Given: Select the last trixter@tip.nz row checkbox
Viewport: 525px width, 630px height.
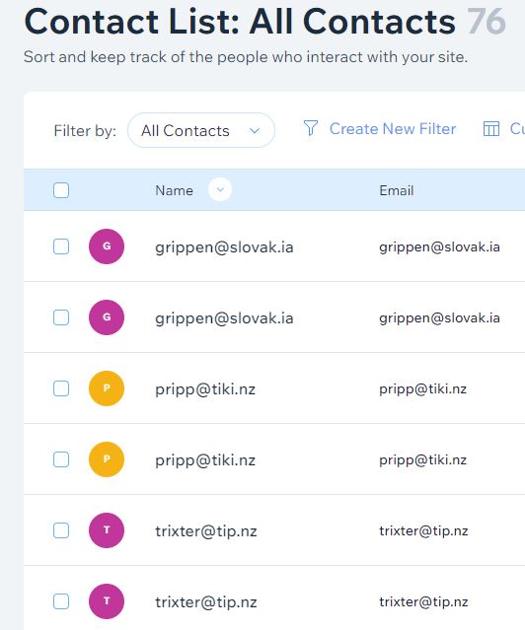Looking at the screenshot, I should click(61, 601).
